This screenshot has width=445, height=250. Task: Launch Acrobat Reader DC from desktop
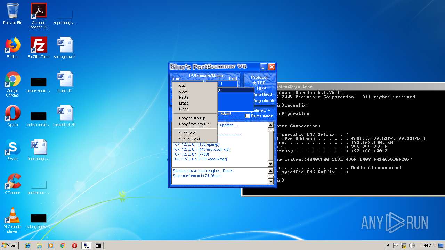tap(39, 16)
